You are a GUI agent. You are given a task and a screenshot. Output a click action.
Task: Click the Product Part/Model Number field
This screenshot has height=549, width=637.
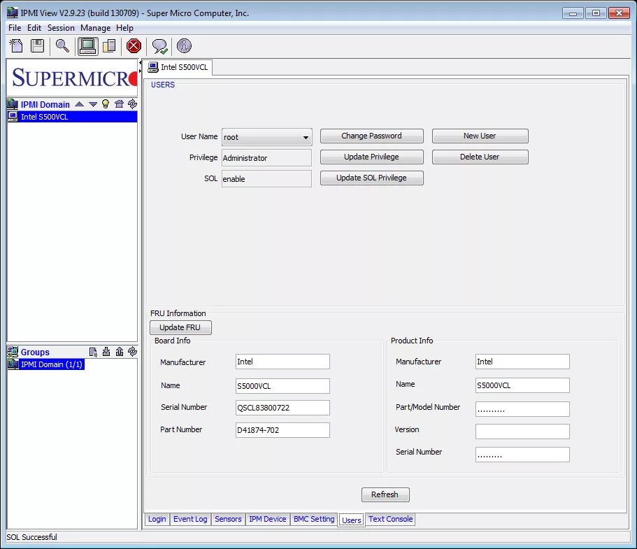click(x=522, y=409)
